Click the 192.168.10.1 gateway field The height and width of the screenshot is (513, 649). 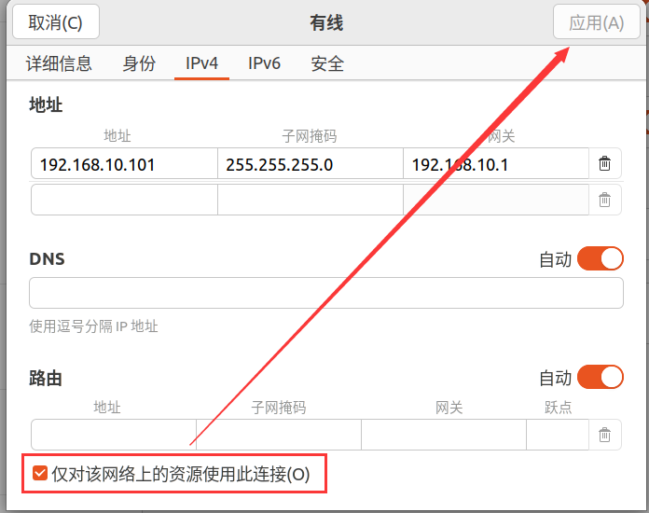click(495, 165)
